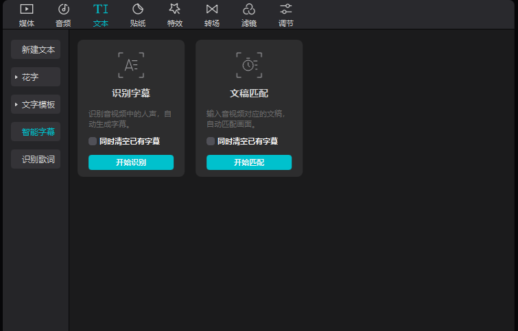Screen dimensions: 518x331
Task: Open the 调节 adjustment panel icon
Action: (286, 9)
